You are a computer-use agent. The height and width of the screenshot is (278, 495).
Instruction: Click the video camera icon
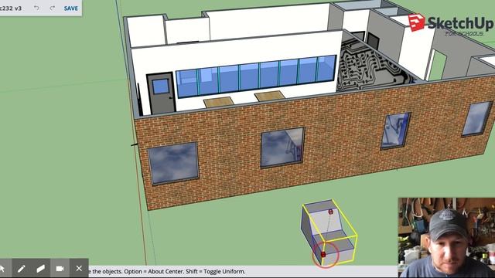point(60,268)
